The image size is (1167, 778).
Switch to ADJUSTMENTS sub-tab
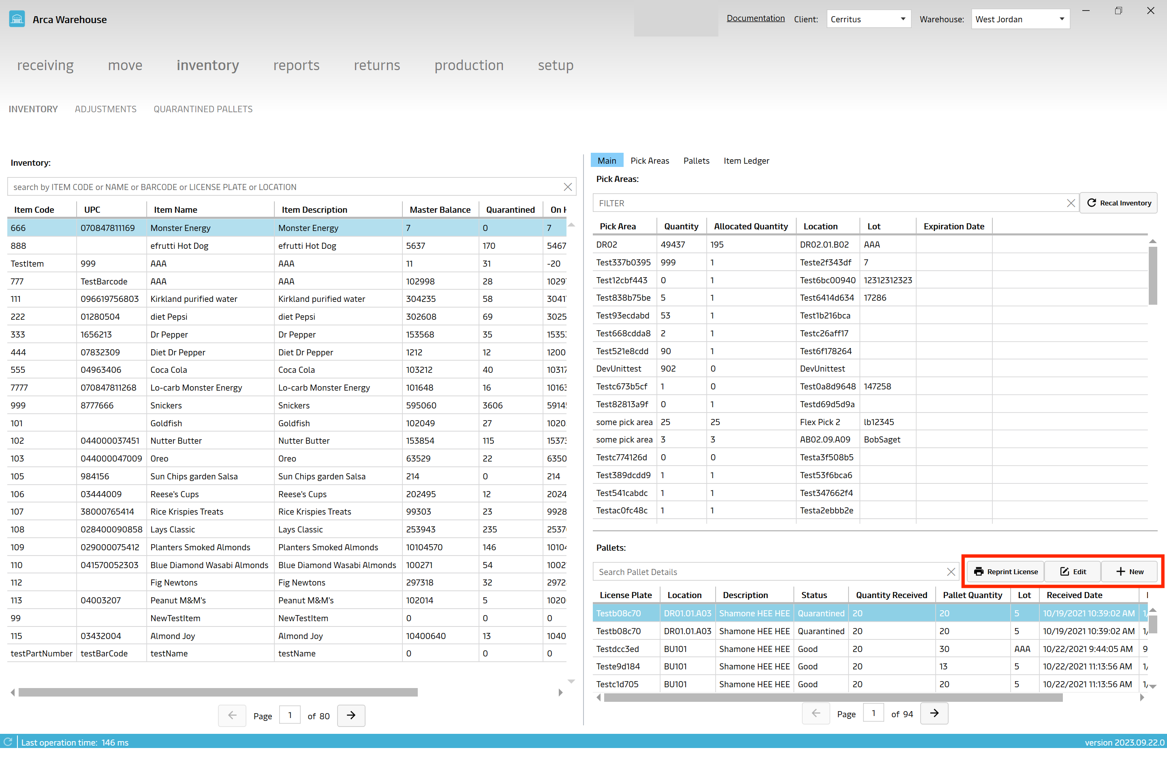click(106, 109)
